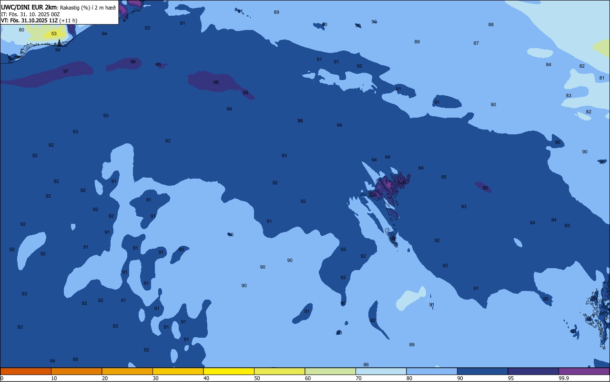Click the 'Rakastig (%) í 2 m hæð' label

88,8
